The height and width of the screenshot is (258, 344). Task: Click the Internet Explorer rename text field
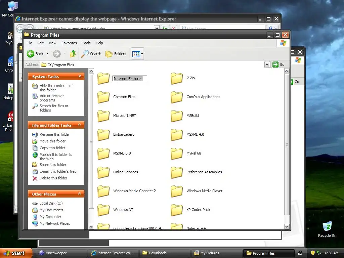130,79
